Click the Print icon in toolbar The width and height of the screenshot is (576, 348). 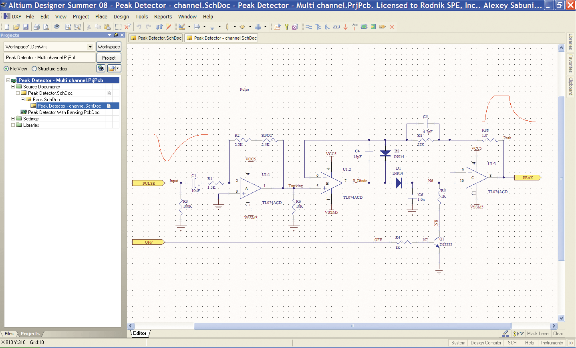point(36,27)
